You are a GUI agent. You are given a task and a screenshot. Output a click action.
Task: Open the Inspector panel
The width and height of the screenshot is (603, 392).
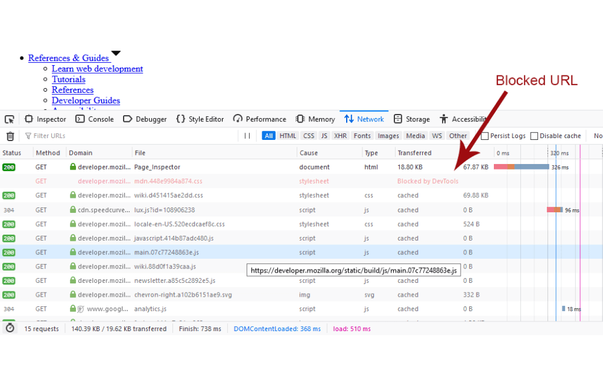[x=45, y=119]
